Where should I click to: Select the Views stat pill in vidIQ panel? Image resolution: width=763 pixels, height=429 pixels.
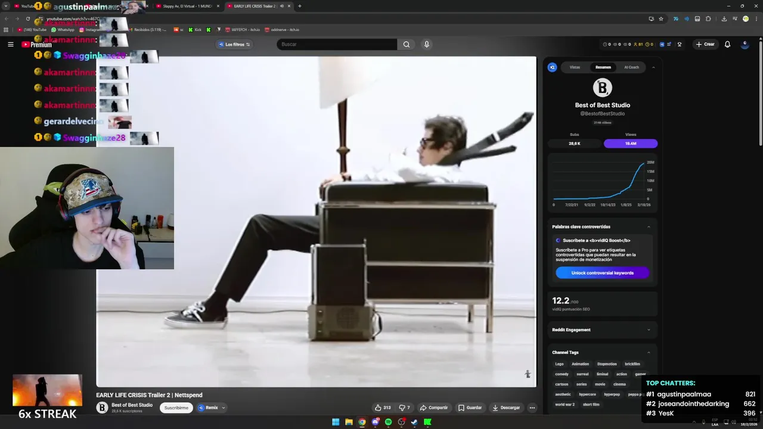631,144
